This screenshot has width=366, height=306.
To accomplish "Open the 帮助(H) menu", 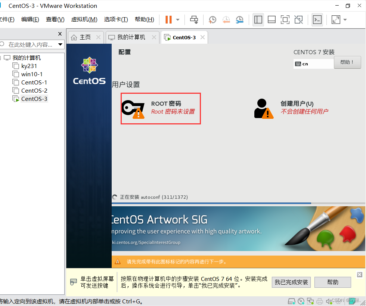I will pyautogui.click(x=145, y=19).
